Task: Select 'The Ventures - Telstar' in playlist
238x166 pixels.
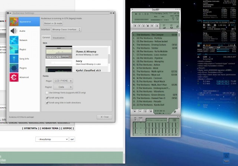Action: click(x=155, y=48)
